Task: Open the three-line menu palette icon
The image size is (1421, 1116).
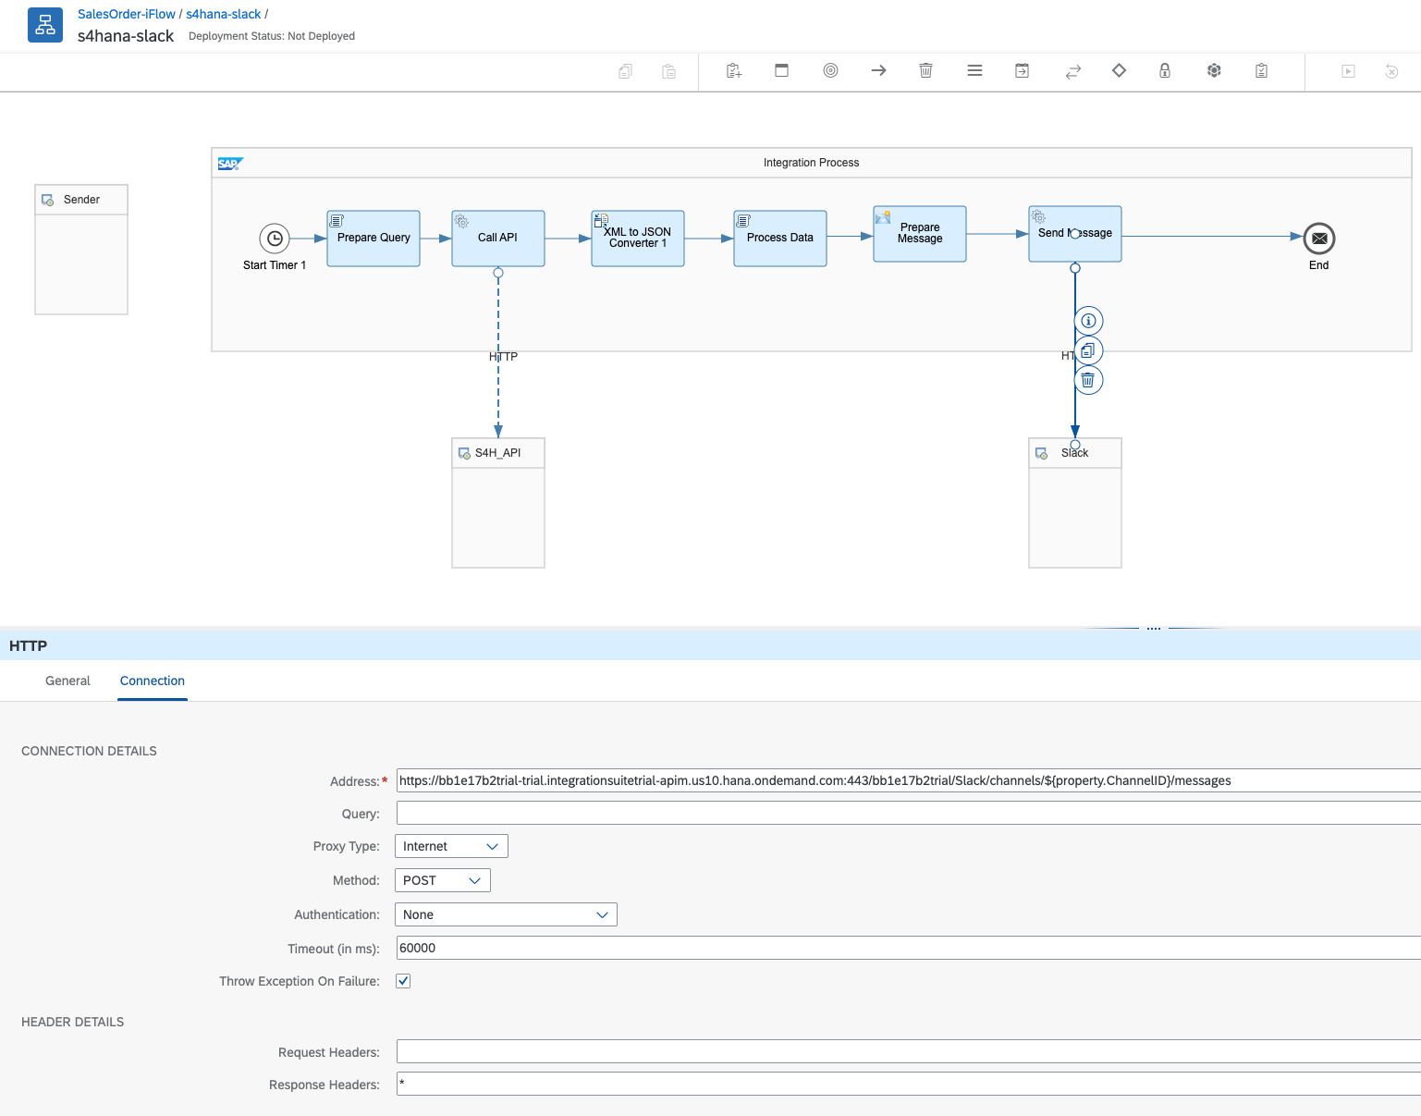Action: point(974,70)
